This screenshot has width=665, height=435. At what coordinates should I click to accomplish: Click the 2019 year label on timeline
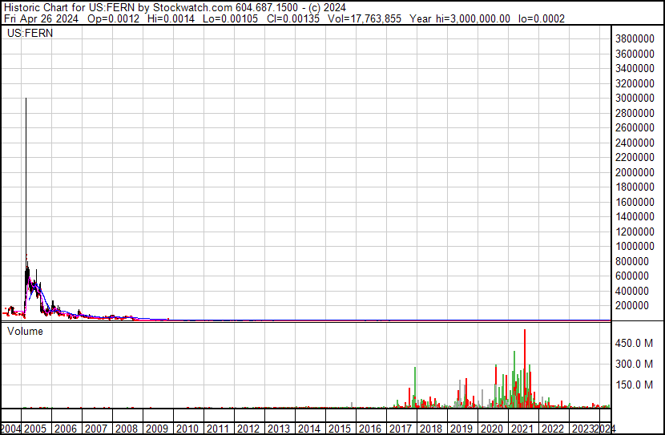(461, 429)
